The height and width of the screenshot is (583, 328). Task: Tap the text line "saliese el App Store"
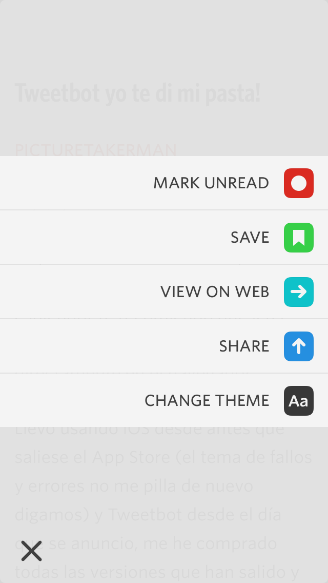tap(163, 457)
